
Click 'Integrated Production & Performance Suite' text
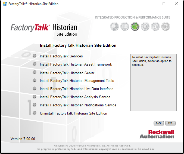(x=132, y=17)
